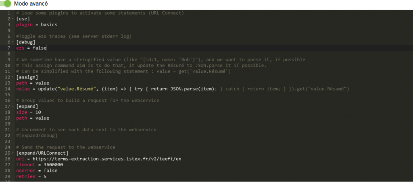Collapse the [expand/URLConnect] block fold arrow
Image resolution: width=413 pixels, height=182 pixels.
coord(13,153)
